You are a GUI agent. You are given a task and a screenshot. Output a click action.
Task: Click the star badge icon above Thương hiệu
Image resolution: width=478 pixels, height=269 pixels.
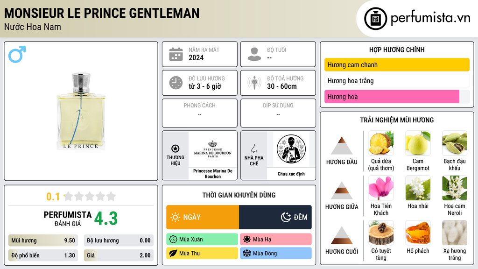(176, 149)
